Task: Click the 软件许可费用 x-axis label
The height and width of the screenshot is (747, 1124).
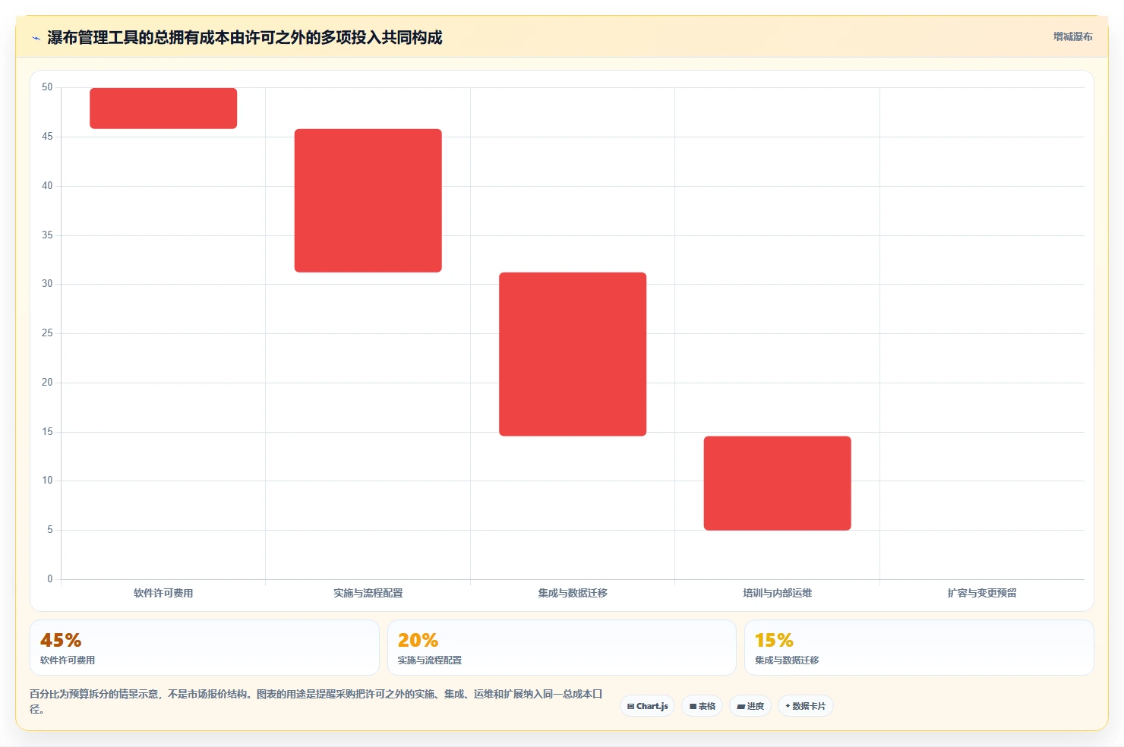Action: coord(163,593)
